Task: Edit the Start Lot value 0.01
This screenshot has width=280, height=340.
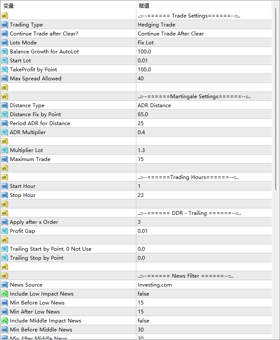Action: tap(143, 61)
